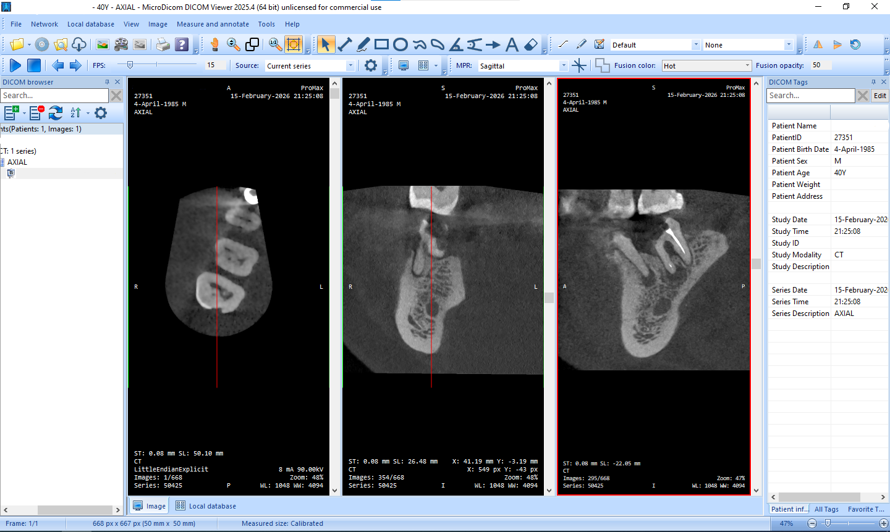Open the MPR Sagittal dropdown
This screenshot has height=532, width=890.
coord(563,65)
